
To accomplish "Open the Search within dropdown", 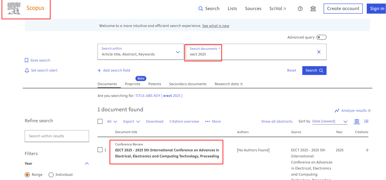I will 141,52.
